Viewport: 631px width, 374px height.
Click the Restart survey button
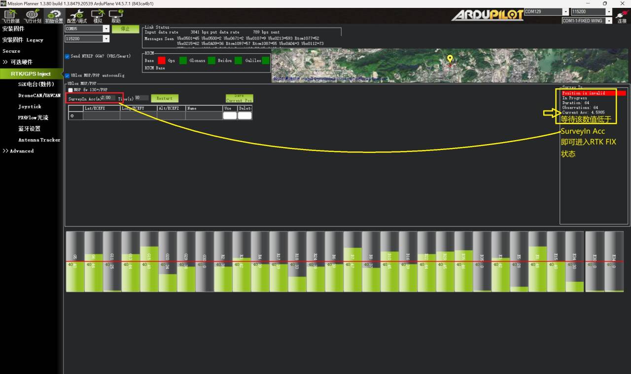click(x=165, y=98)
